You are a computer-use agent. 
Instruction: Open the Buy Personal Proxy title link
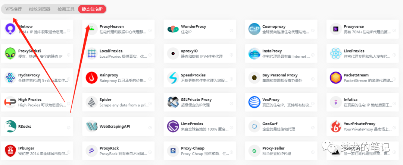(x=280, y=75)
